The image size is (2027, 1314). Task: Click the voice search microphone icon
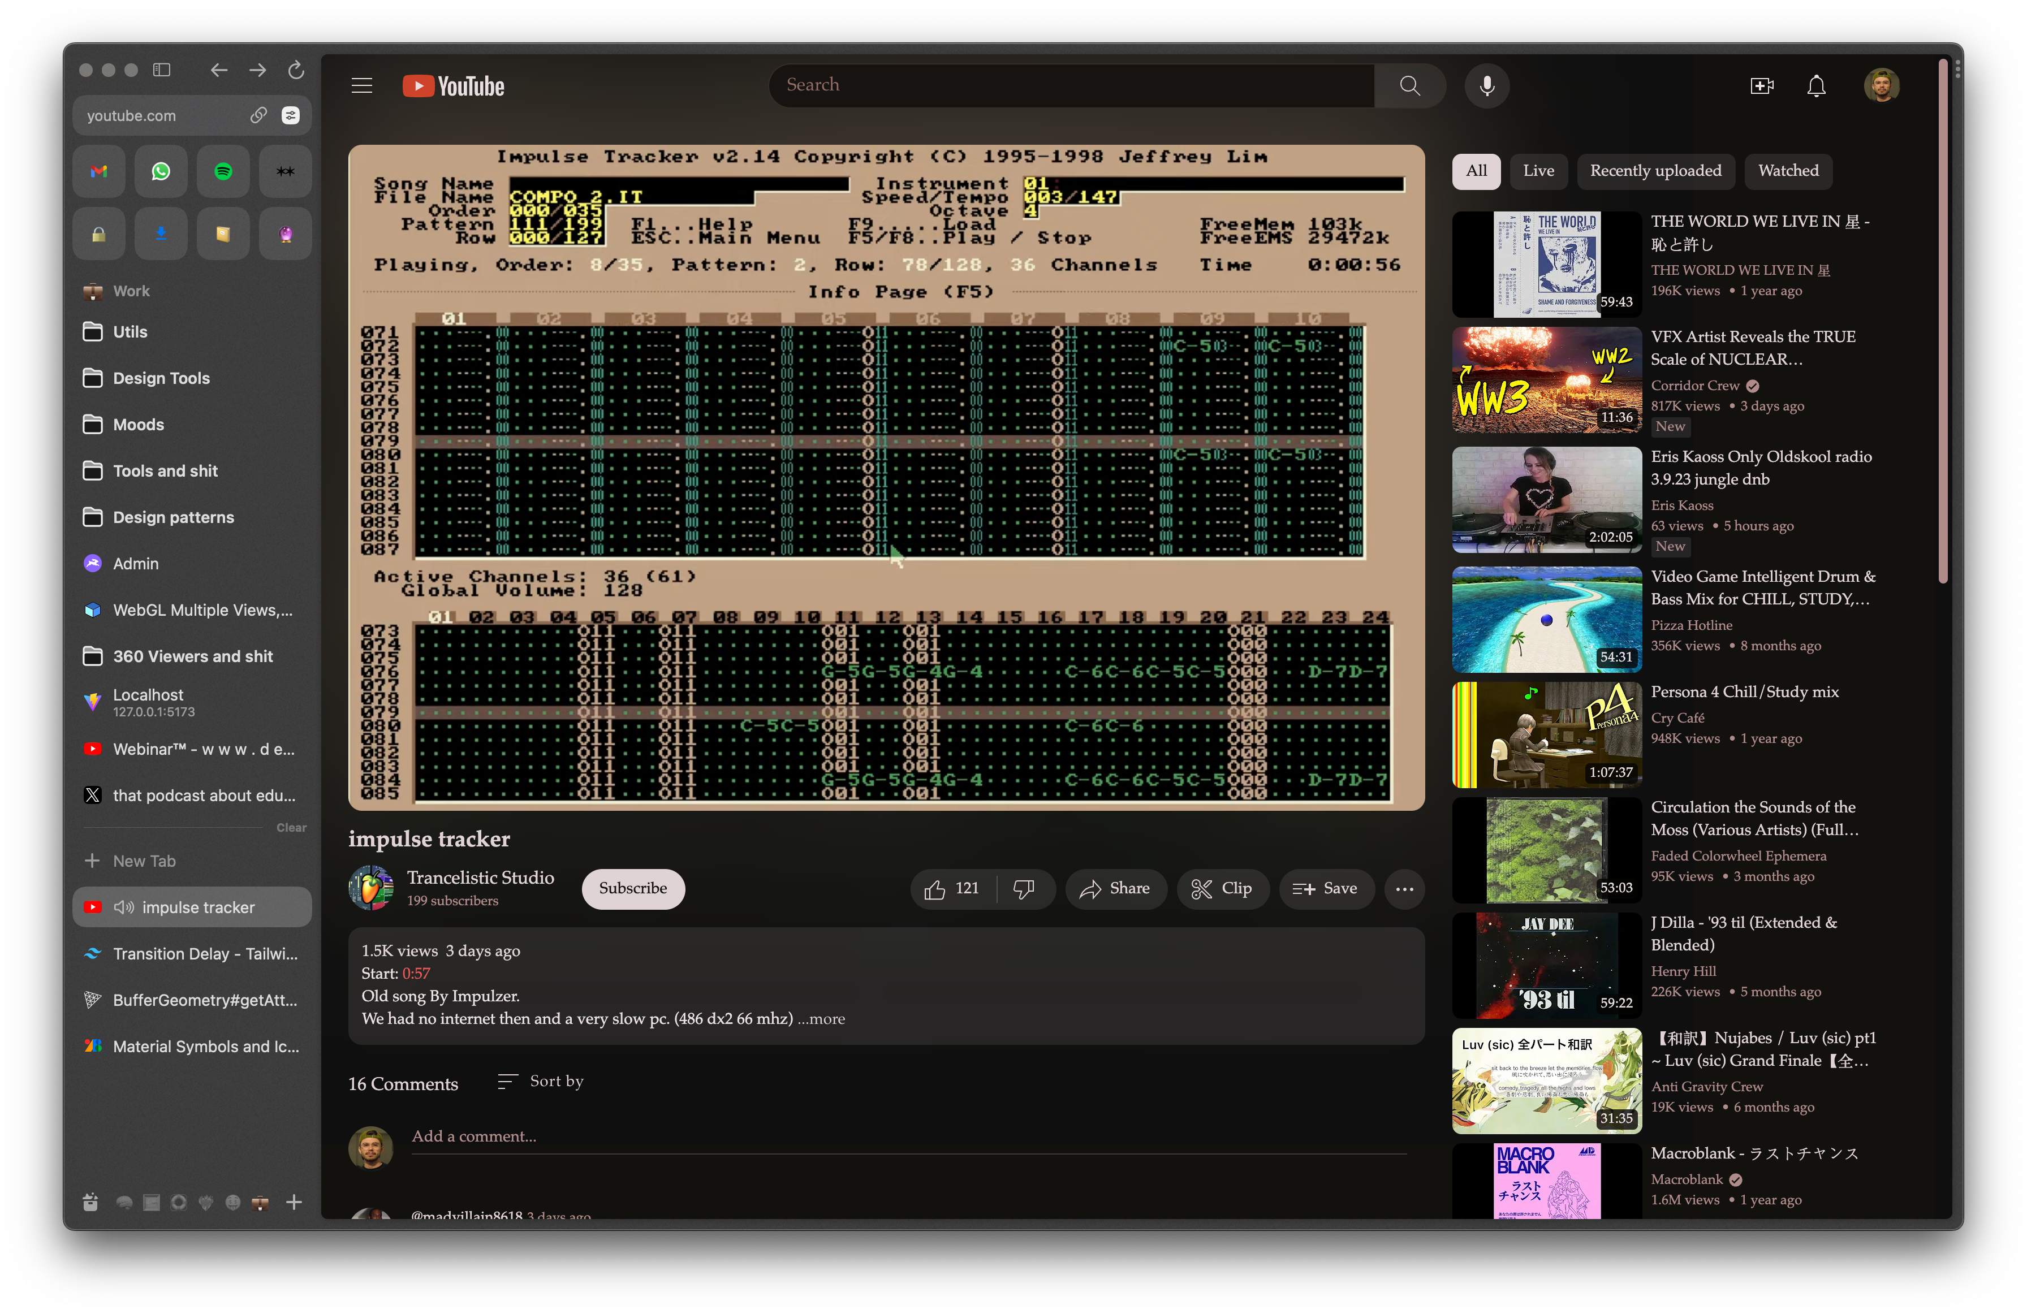[1486, 86]
